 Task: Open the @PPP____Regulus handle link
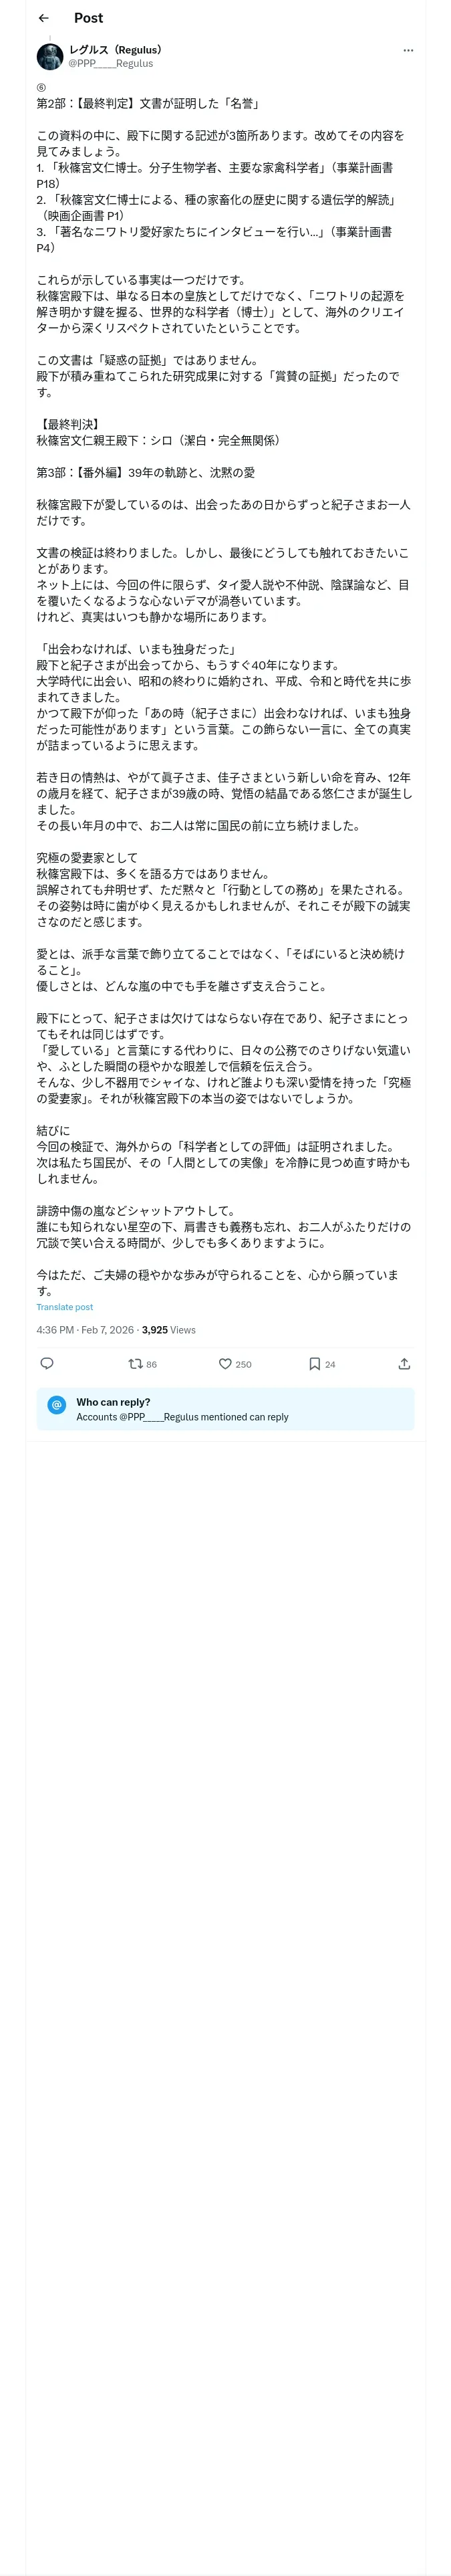[110, 63]
